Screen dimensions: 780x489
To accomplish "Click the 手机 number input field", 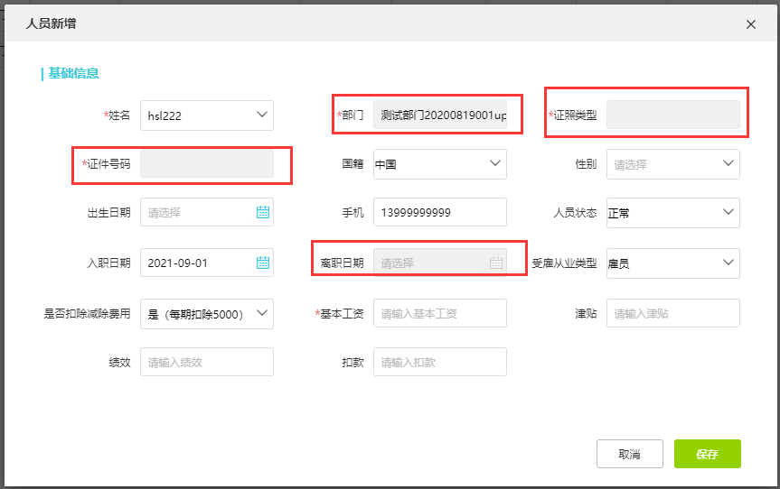I will click(x=439, y=213).
